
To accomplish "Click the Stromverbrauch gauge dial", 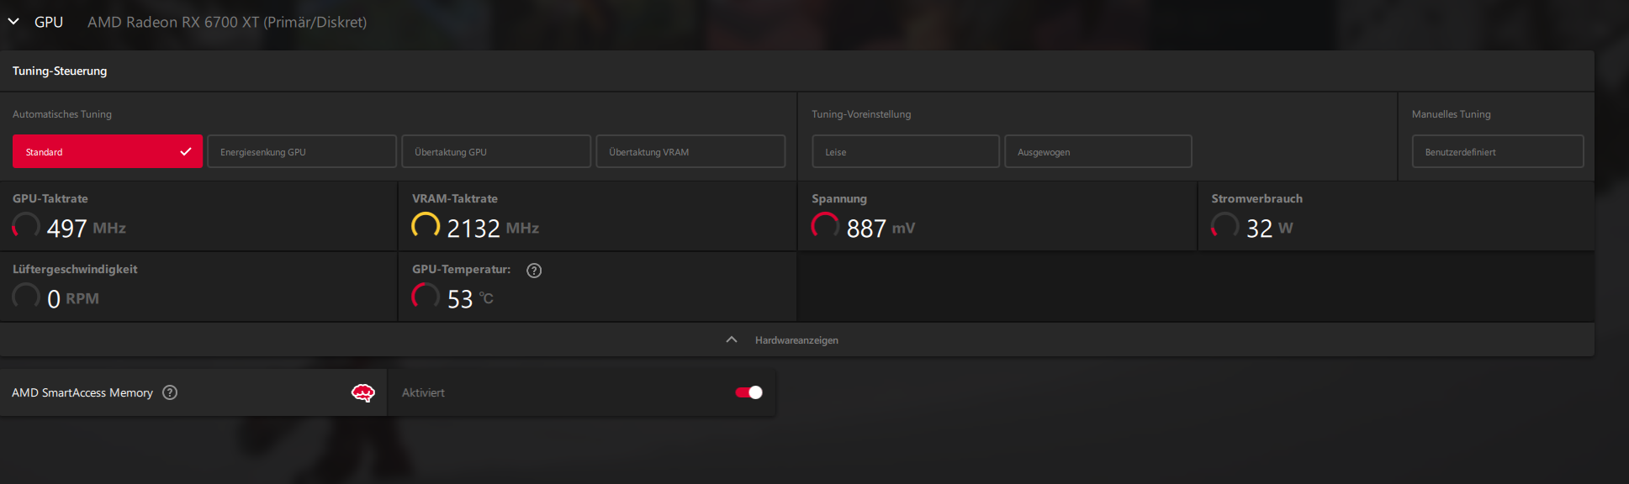I will [1224, 225].
